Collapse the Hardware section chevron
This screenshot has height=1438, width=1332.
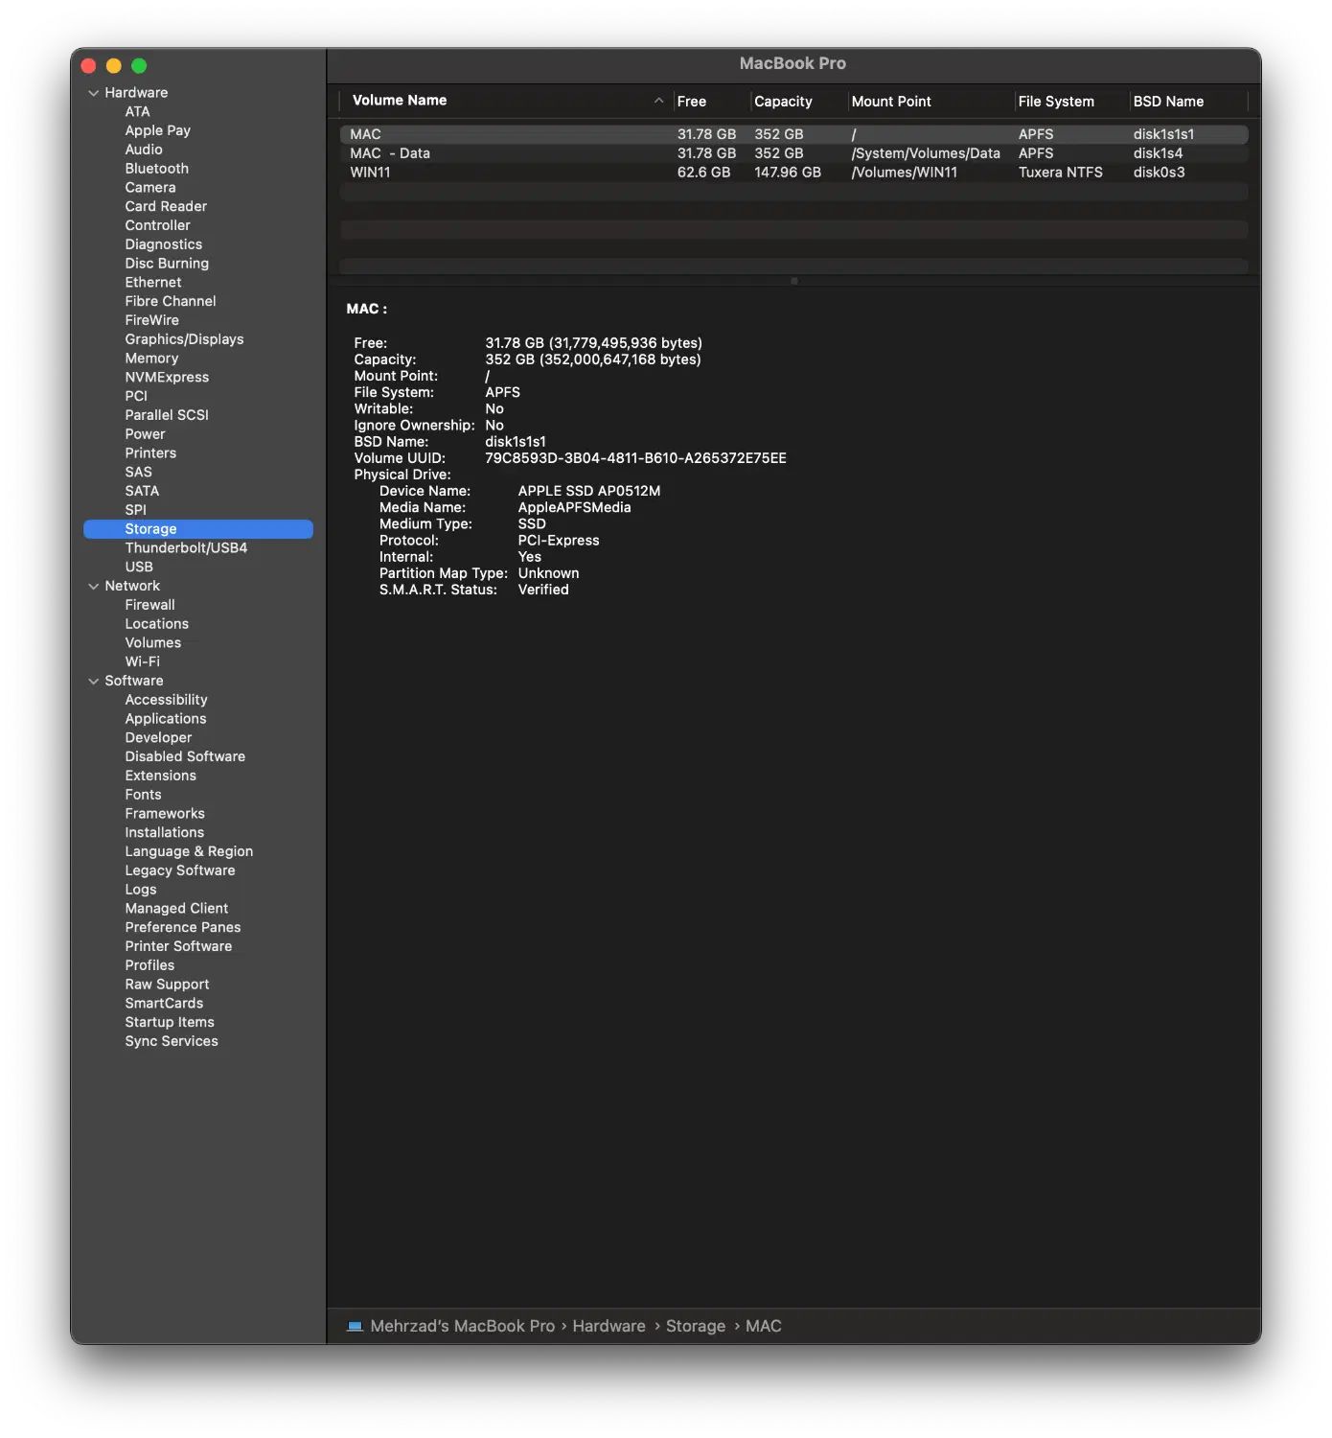point(93,93)
